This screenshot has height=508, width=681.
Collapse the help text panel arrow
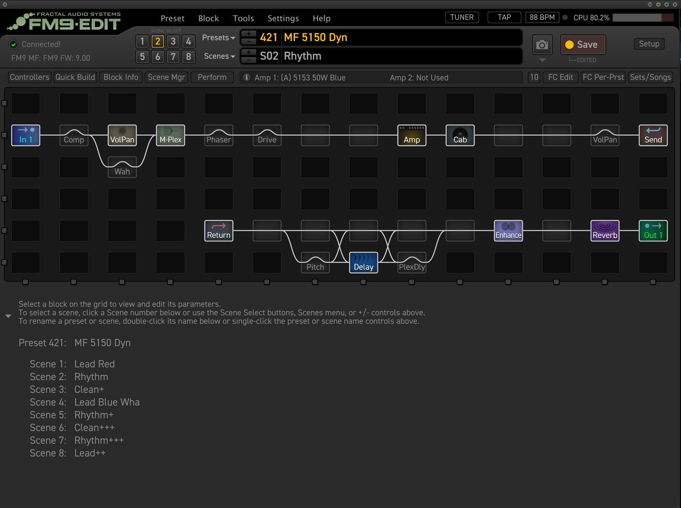pos(8,316)
